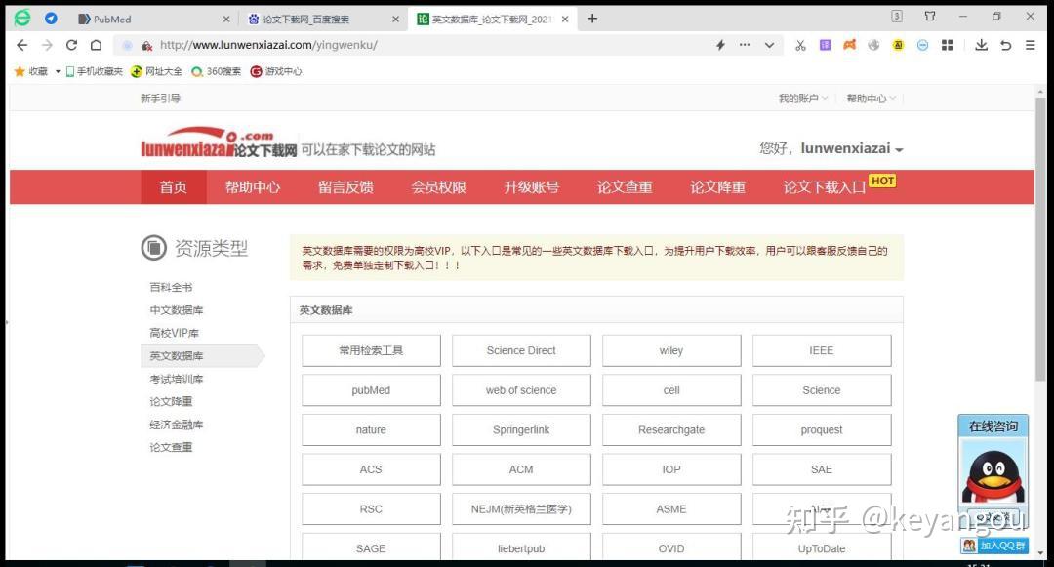Switch to the PubMed browser tab
This screenshot has width=1054, height=567.
pos(107,18)
